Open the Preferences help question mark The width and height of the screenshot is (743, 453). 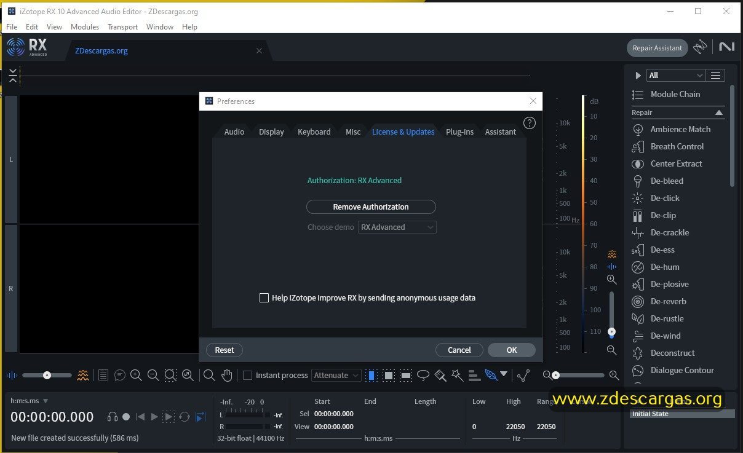529,123
